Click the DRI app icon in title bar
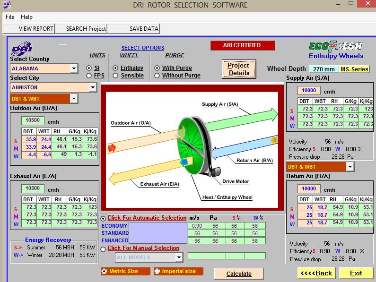Viewport: 376px width, 282px height. tap(7, 5)
